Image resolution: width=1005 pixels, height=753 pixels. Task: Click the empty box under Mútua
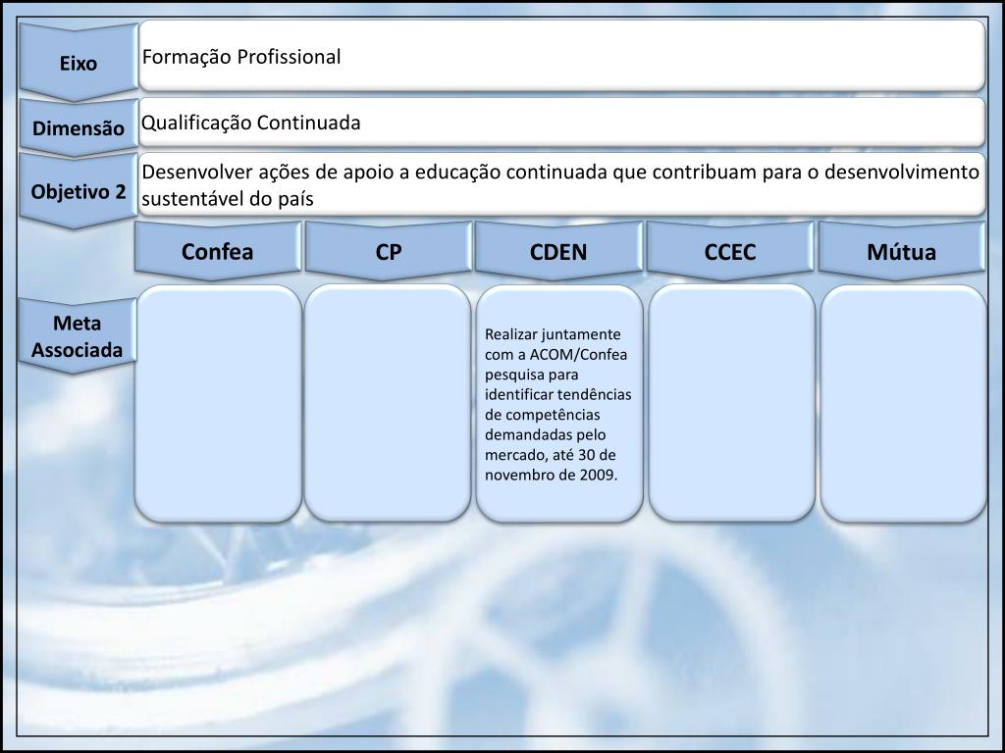[x=903, y=403]
